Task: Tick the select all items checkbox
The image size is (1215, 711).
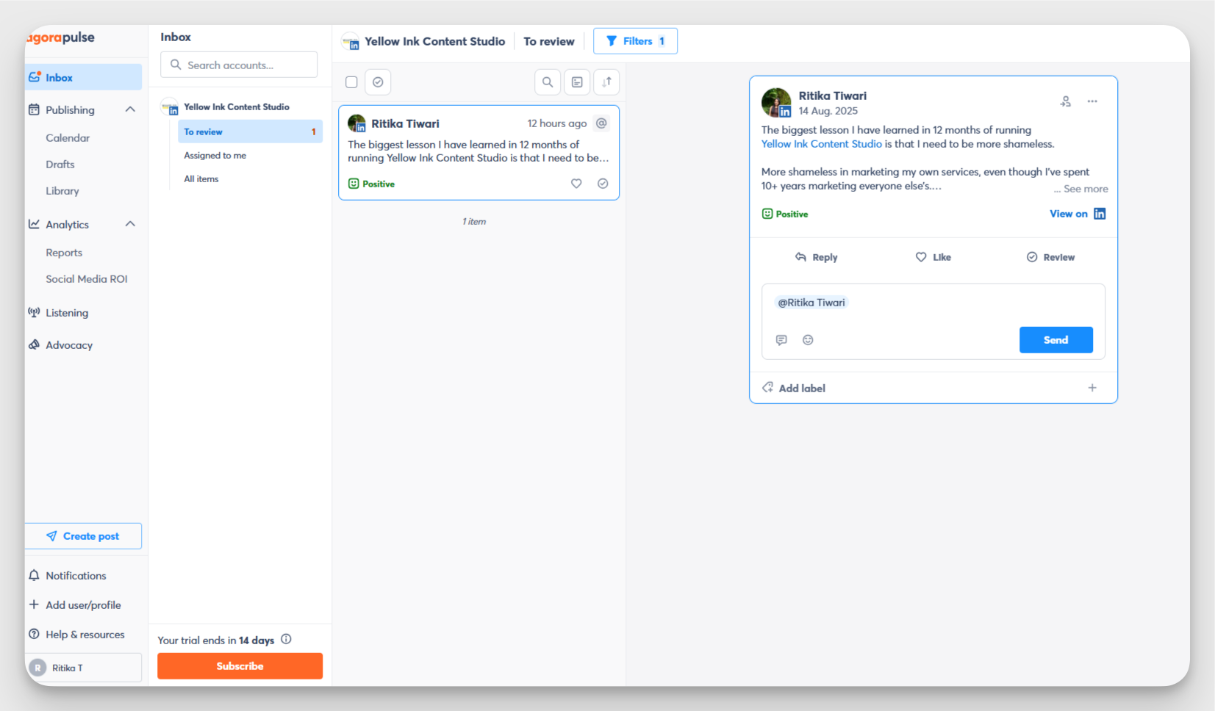Action: (x=351, y=82)
